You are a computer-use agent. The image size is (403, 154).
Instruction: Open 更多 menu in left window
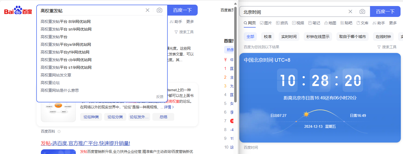coord(190,22)
